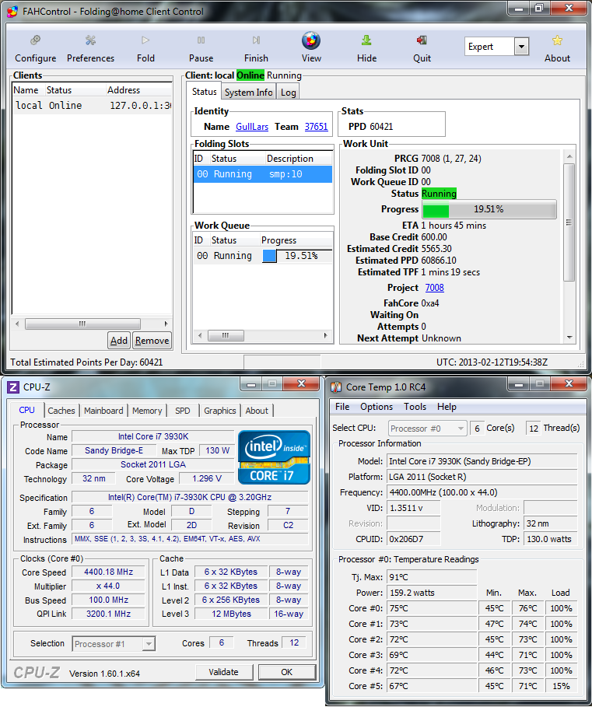
Task: Click the Progress column header in Work Queue
Action: (x=296, y=240)
